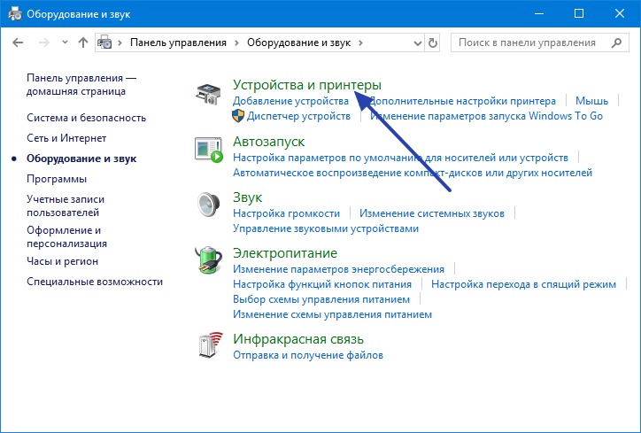Select Оформление и персонализация in sidebar
The height and width of the screenshot is (433, 641).
point(66,236)
